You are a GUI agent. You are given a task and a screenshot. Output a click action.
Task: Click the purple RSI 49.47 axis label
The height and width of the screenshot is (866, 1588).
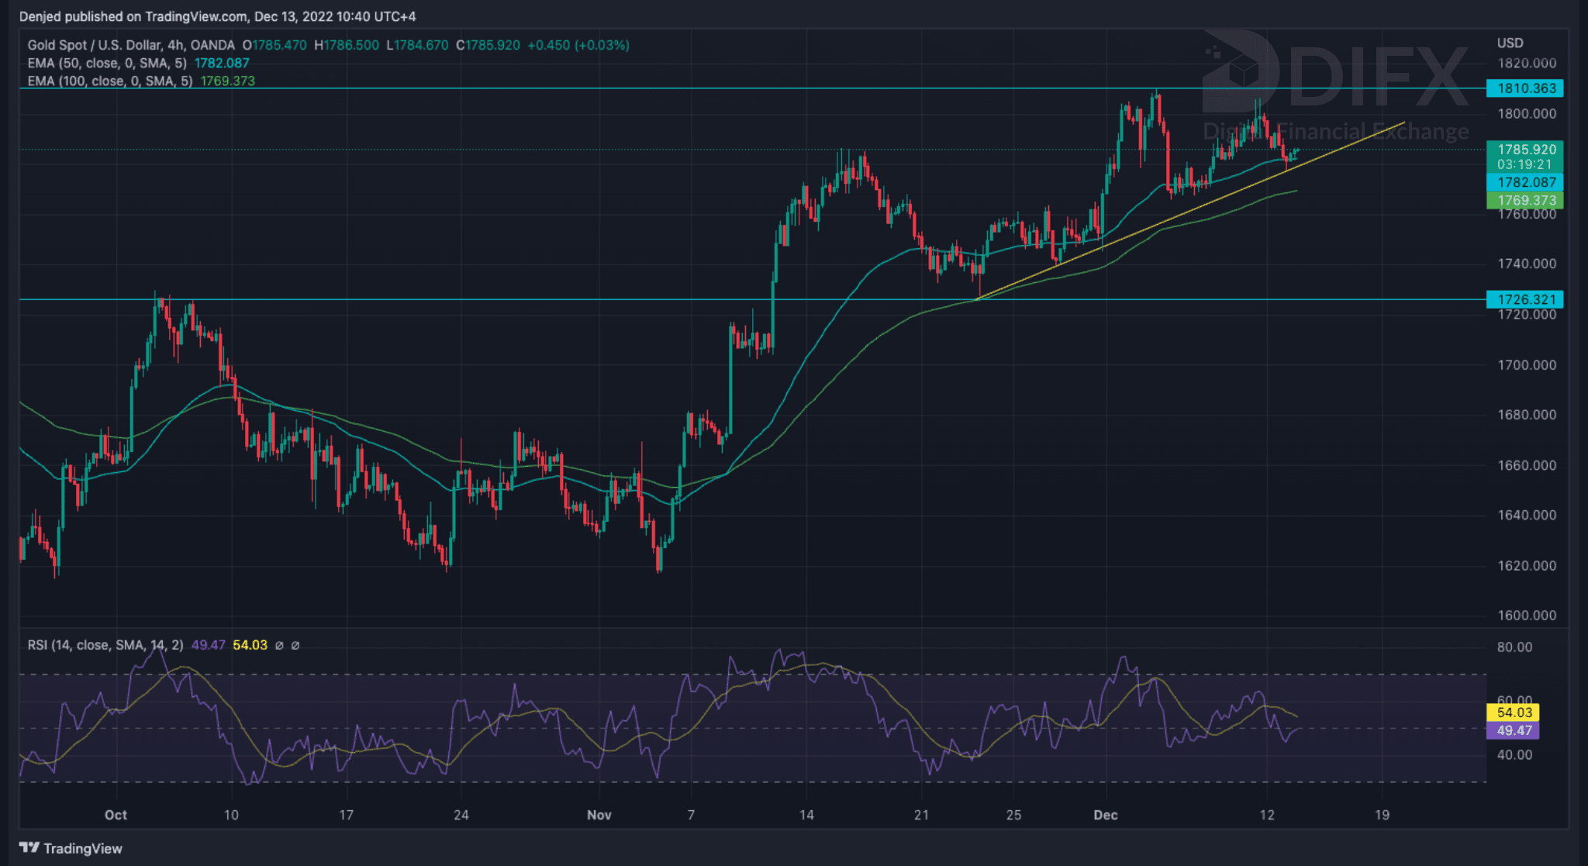point(1514,730)
